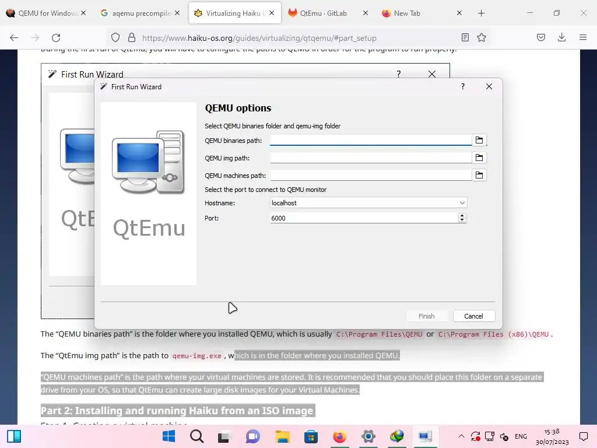Image resolution: width=597 pixels, height=448 pixels.
Task: Show hidden system tray icons
Action: [x=461, y=436]
